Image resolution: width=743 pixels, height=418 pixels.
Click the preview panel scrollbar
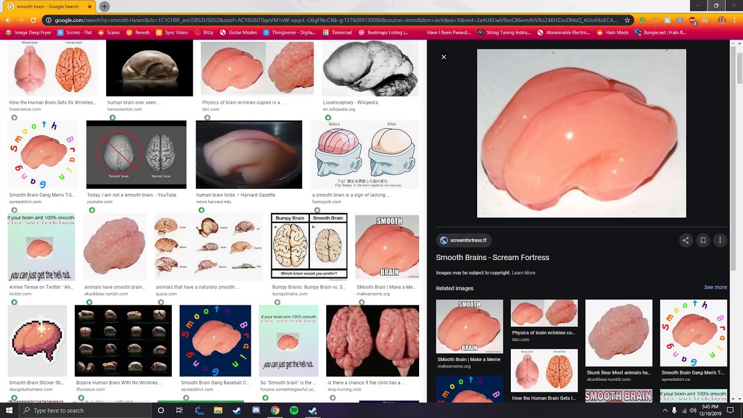coord(739,221)
